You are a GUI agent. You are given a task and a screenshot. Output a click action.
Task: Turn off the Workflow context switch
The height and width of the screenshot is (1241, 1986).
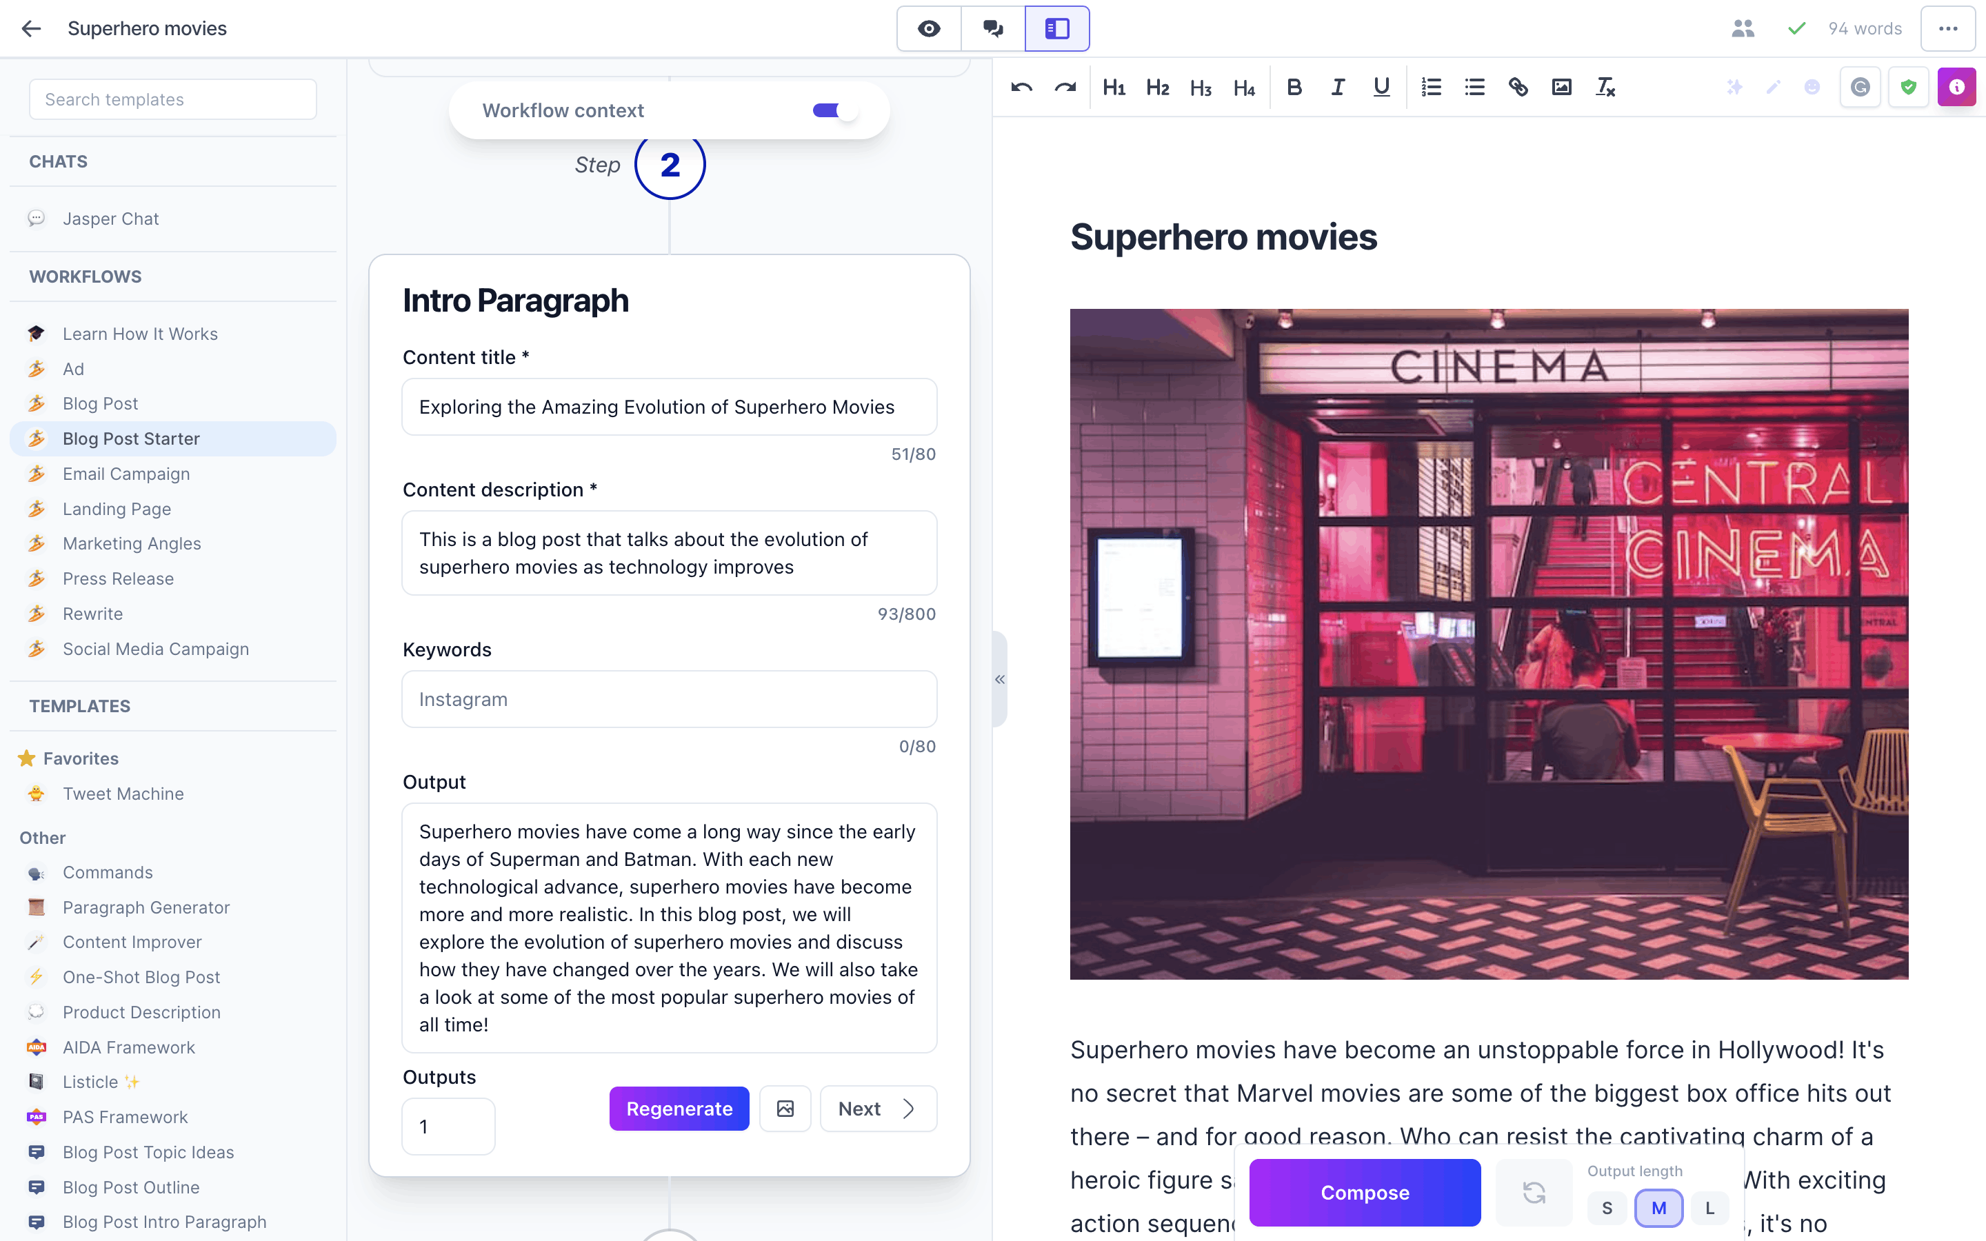pos(834,110)
